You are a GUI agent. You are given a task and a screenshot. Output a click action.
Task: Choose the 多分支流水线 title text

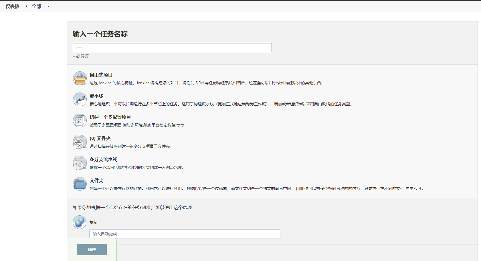point(103,159)
